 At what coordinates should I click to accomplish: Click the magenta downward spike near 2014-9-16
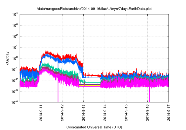click(149, 96)
